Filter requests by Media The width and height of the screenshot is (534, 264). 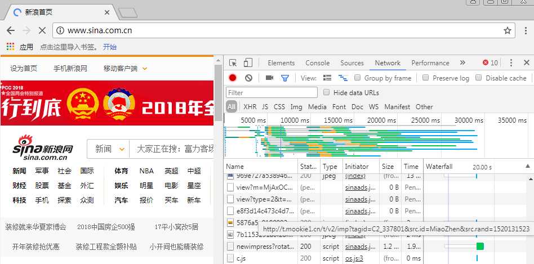[317, 107]
